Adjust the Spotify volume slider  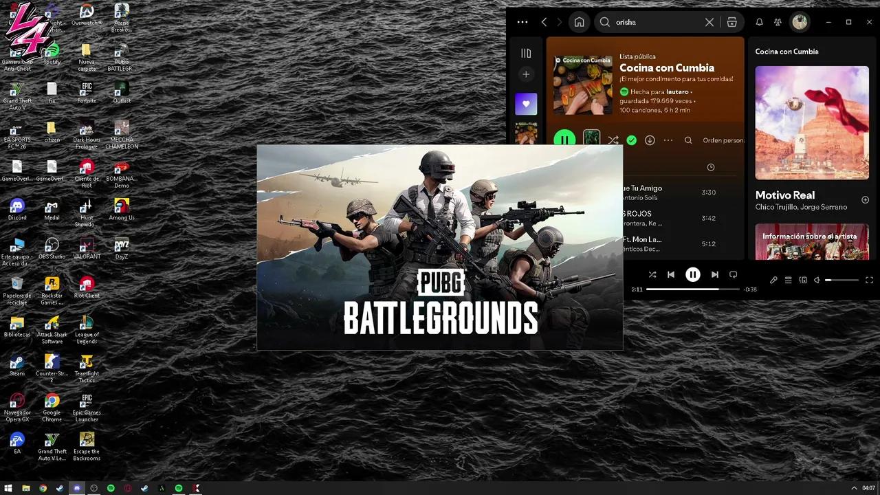[841, 280]
